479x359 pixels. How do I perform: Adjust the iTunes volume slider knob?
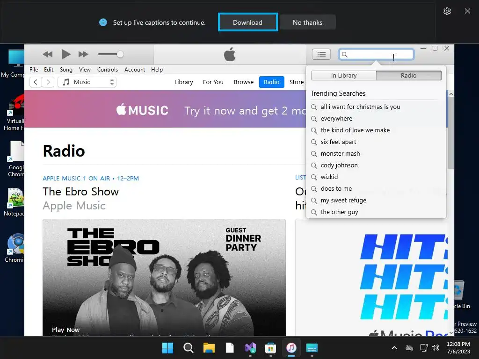[x=120, y=54]
